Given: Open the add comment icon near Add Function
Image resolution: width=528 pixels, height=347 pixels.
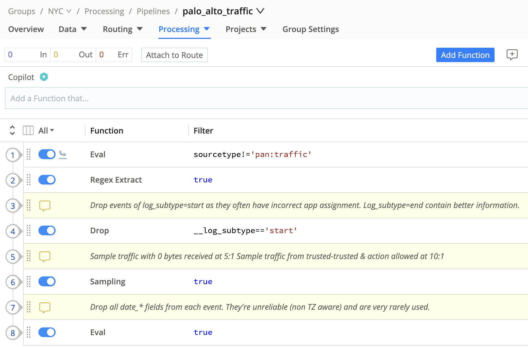Looking at the screenshot, I should (x=512, y=55).
